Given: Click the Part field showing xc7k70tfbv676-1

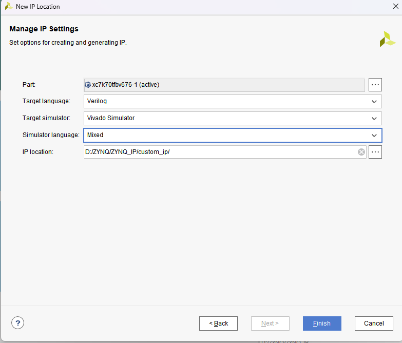Looking at the screenshot, I should click(x=224, y=85).
